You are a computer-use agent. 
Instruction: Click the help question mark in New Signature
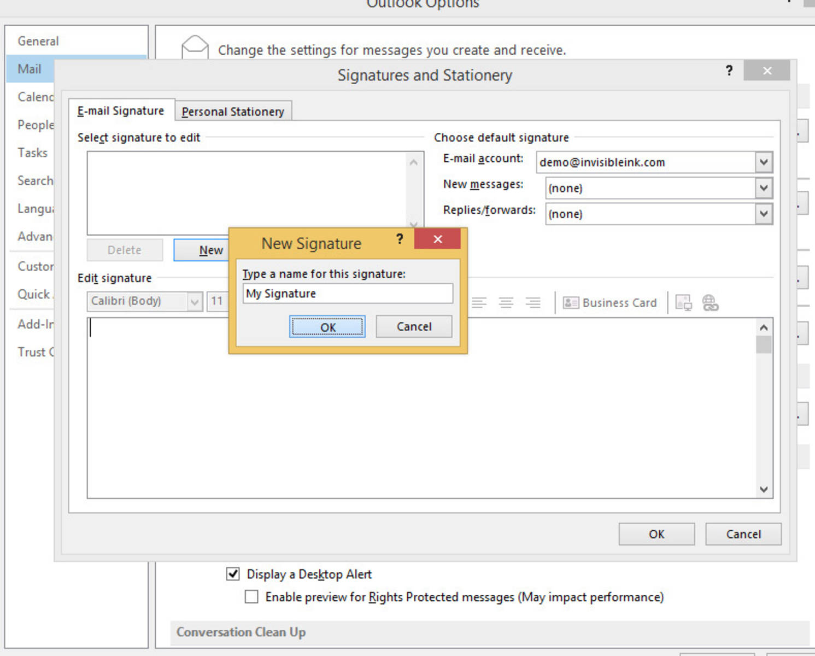[400, 239]
